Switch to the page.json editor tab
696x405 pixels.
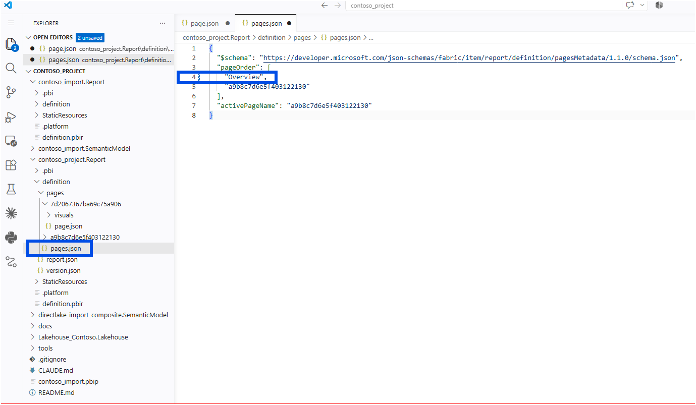tap(205, 23)
